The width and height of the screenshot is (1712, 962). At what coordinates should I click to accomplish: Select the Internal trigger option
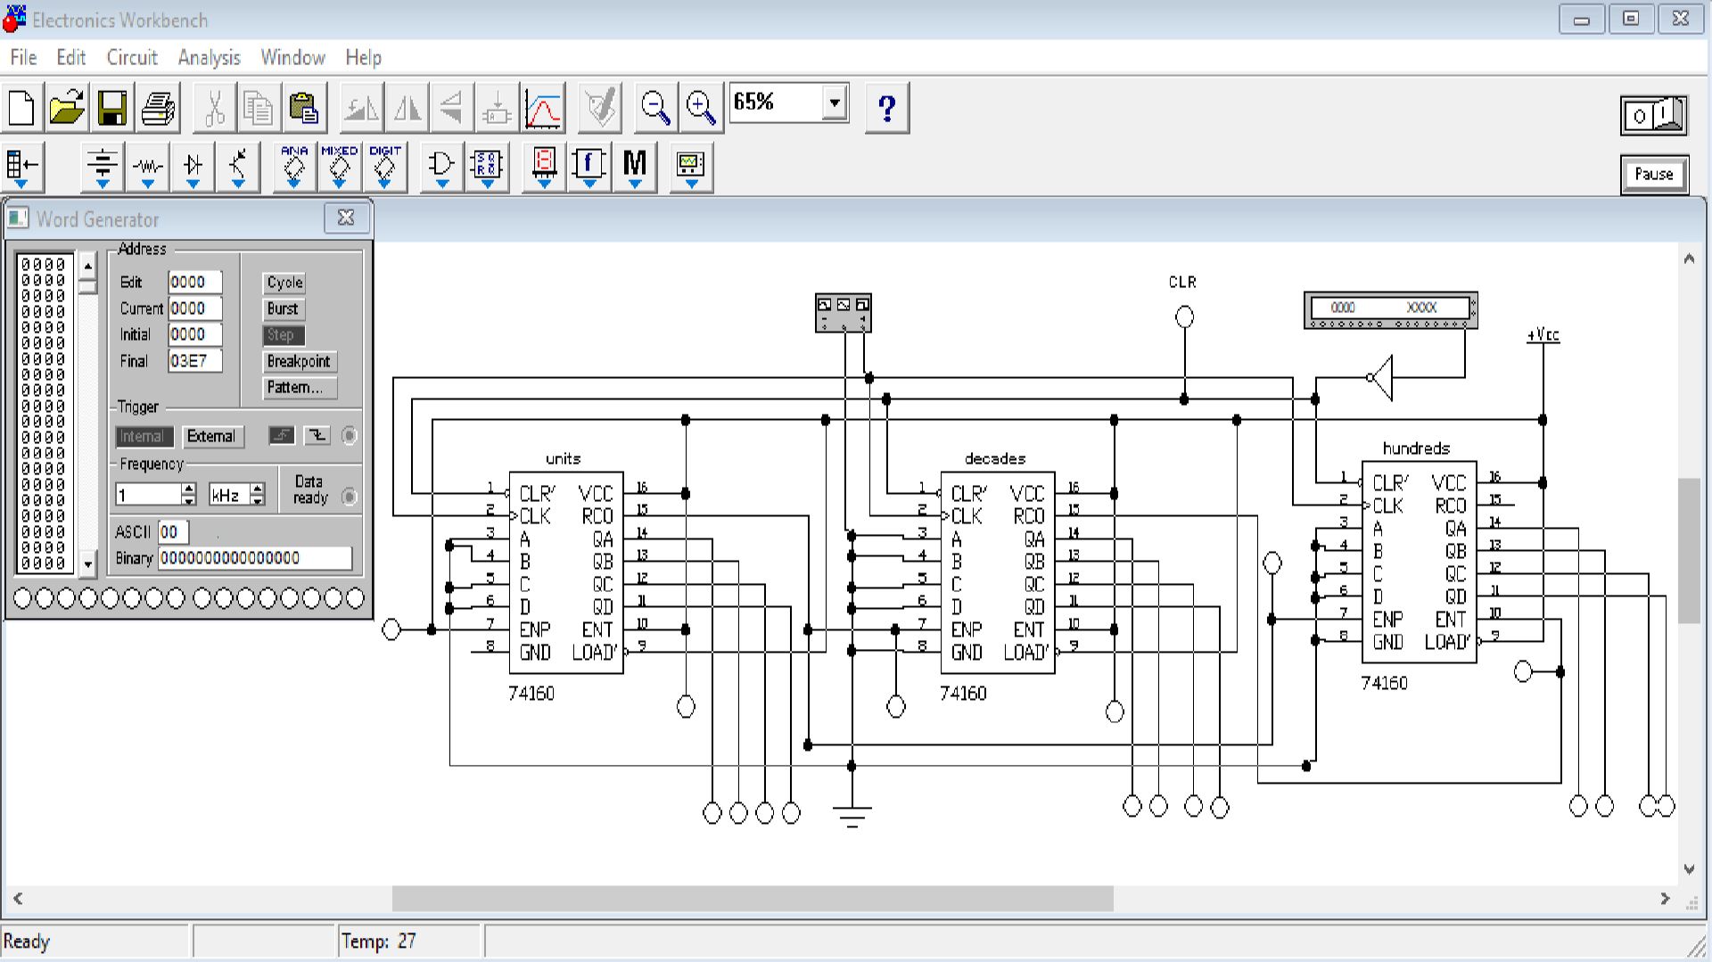pos(143,436)
